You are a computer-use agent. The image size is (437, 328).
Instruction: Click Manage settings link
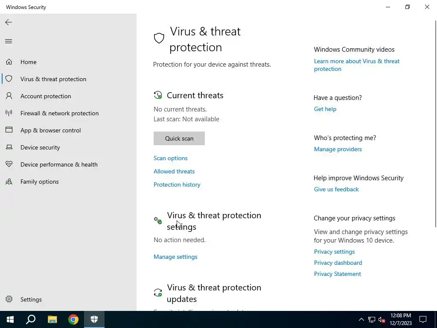(175, 257)
